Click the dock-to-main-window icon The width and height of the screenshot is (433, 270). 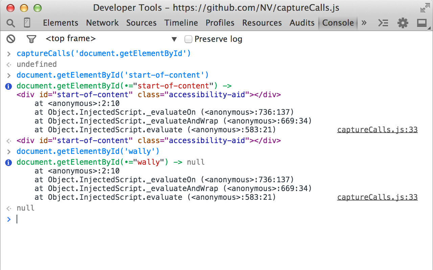point(421,23)
